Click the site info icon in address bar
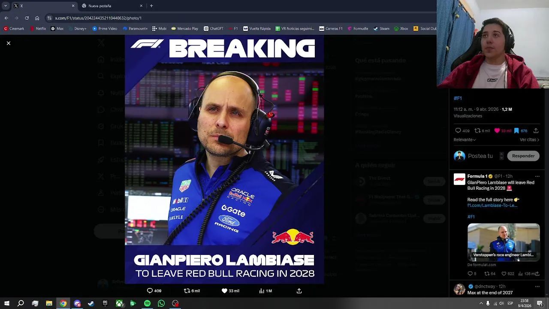 pyautogui.click(x=49, y=18)
